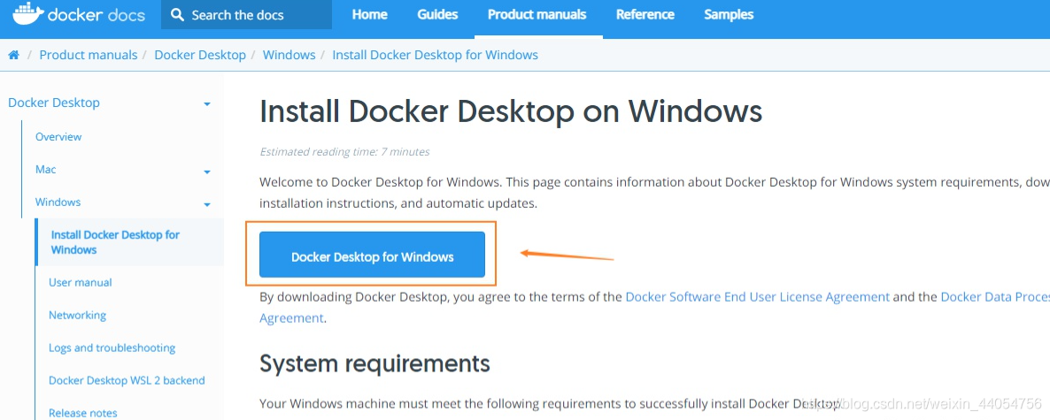Open the Samples nav item
1050x420 pixels.
729,15
